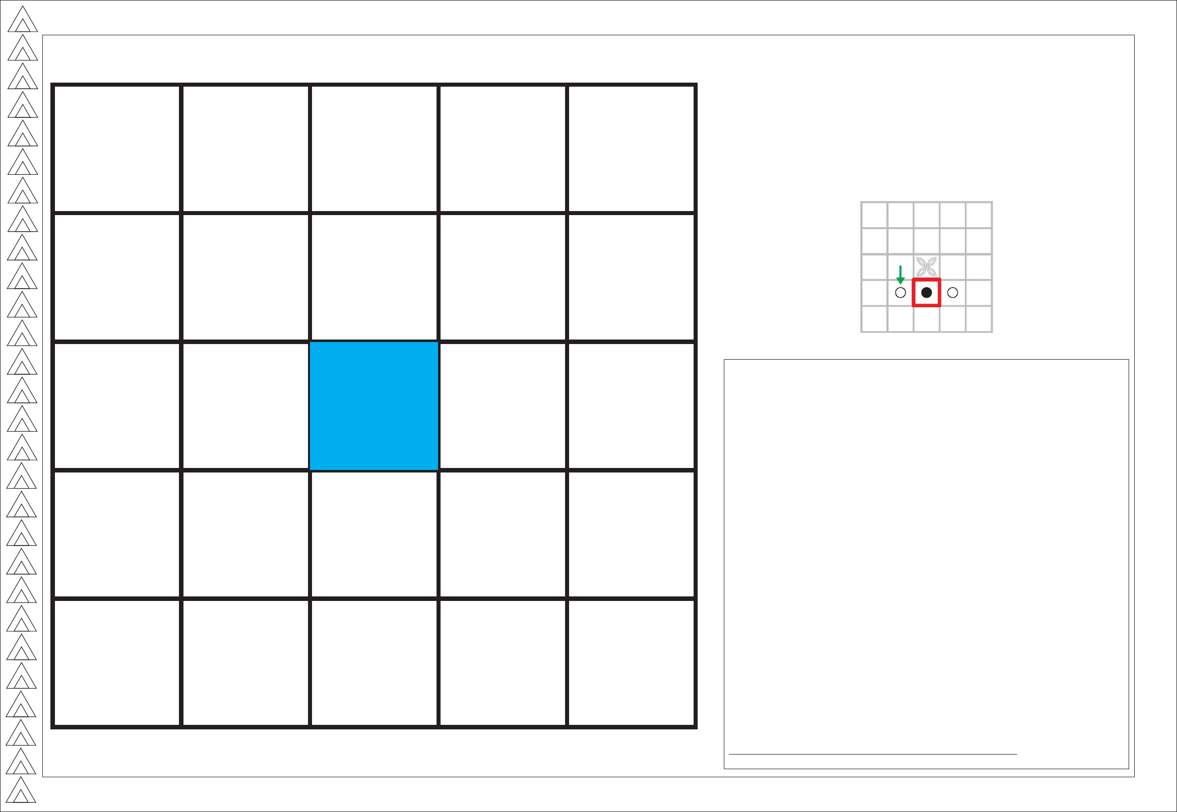Toggle the red-bordered active cell

pos(925,290)
